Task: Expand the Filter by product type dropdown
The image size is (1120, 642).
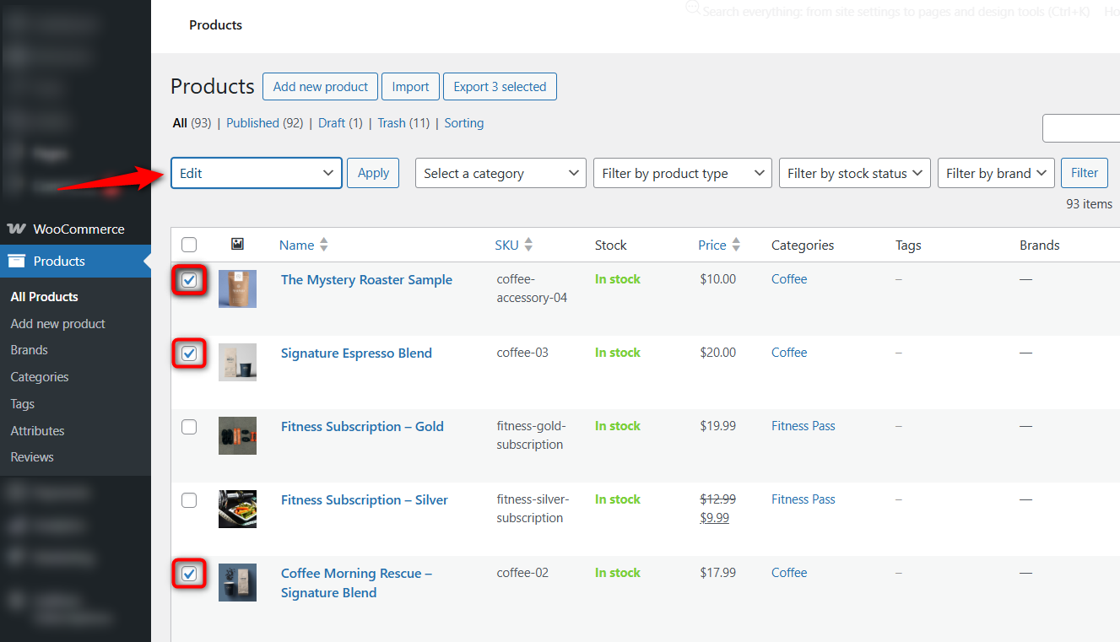Action: (682, 173)
